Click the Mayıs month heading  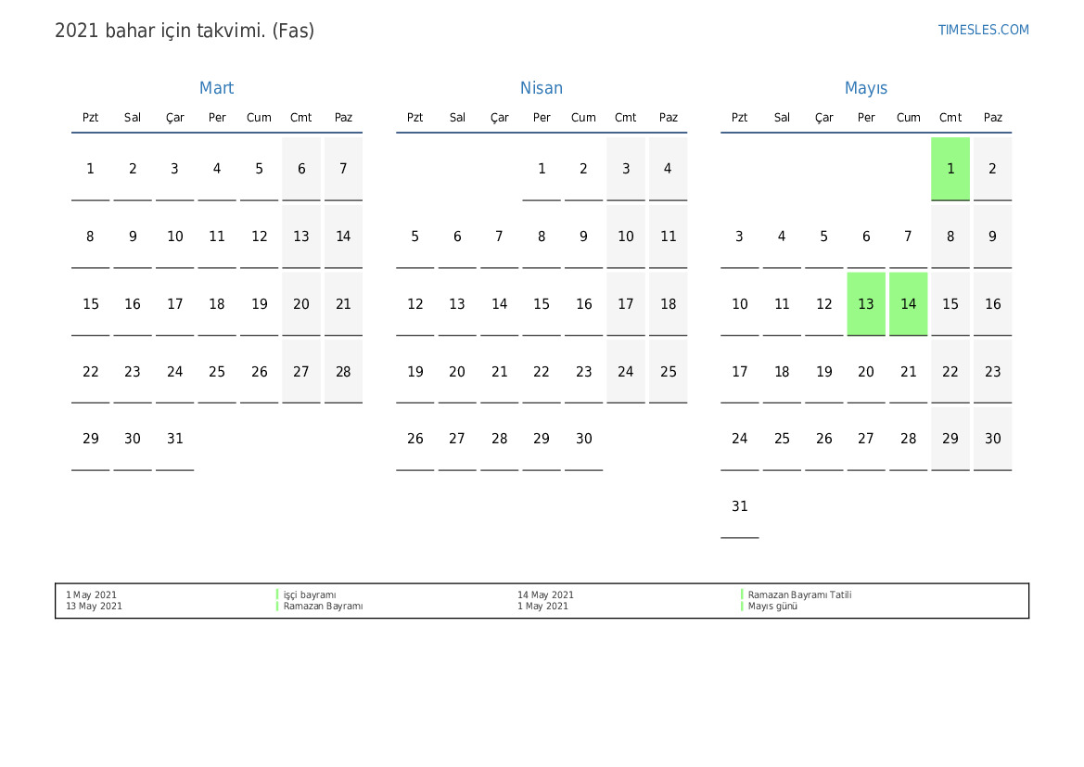pyautogui.click(x=865, y=88)
